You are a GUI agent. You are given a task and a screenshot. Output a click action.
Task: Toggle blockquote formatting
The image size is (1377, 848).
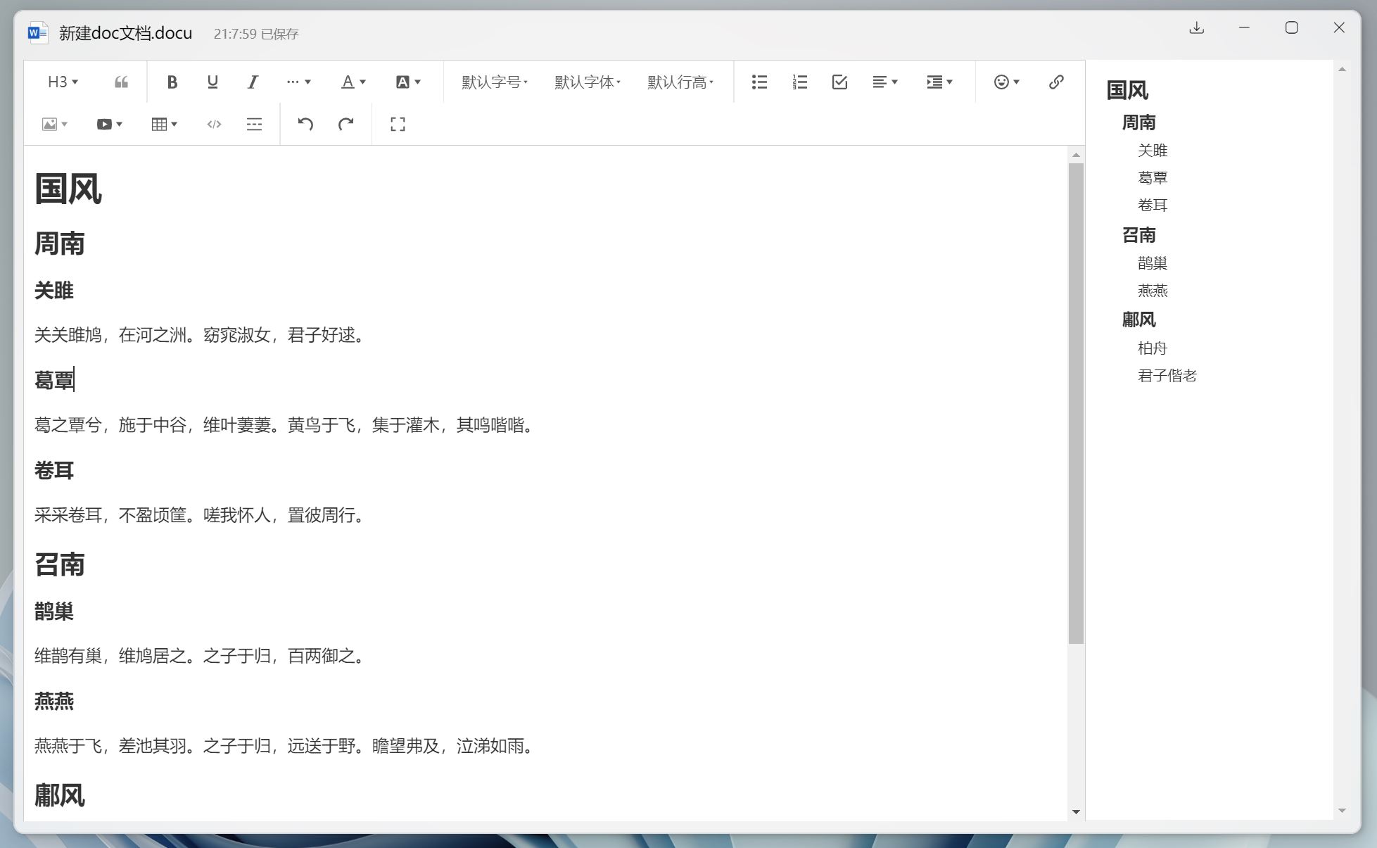120,82
